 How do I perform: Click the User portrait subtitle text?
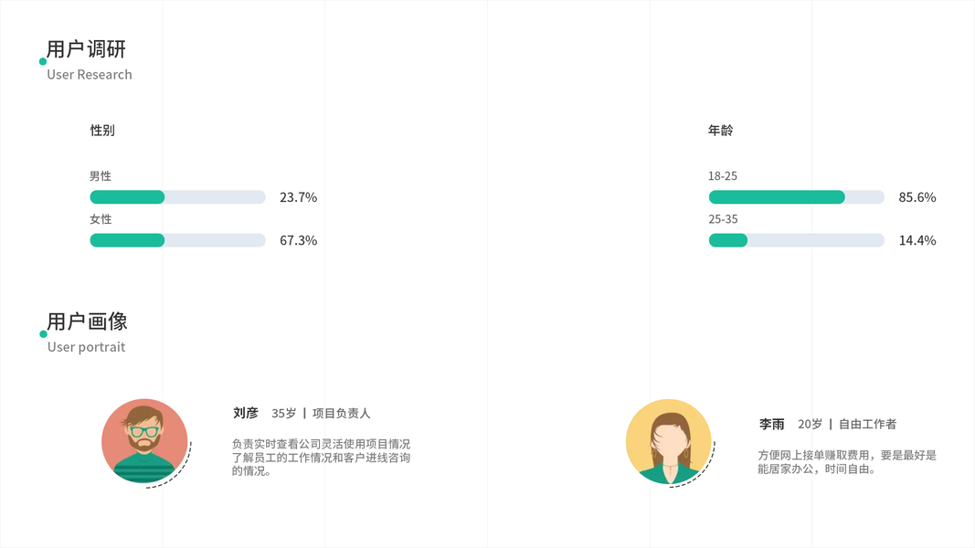coord(87,347)
